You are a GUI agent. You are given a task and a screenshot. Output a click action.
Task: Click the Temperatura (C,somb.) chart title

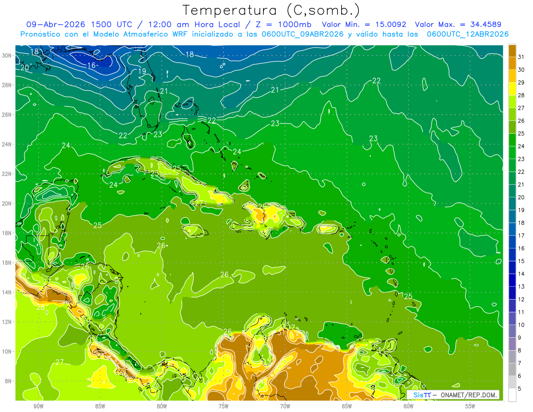[271, 10]
